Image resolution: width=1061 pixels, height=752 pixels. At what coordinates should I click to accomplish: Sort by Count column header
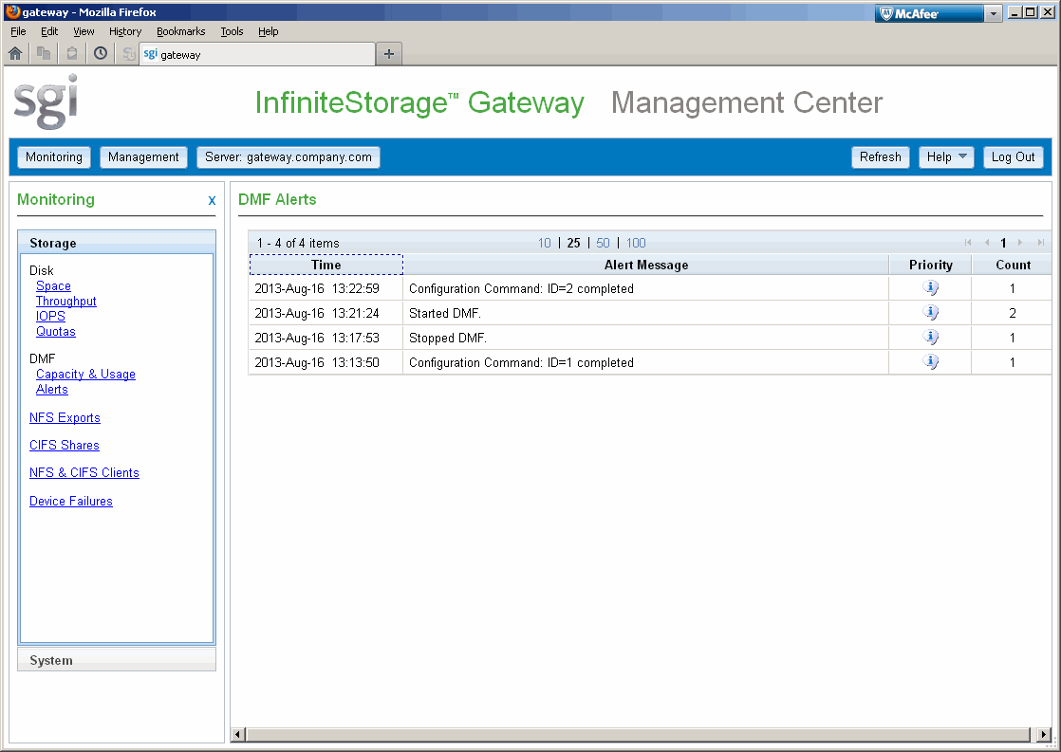1013,265
